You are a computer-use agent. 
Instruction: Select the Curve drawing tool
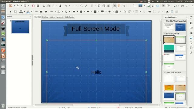pos(59,12)
